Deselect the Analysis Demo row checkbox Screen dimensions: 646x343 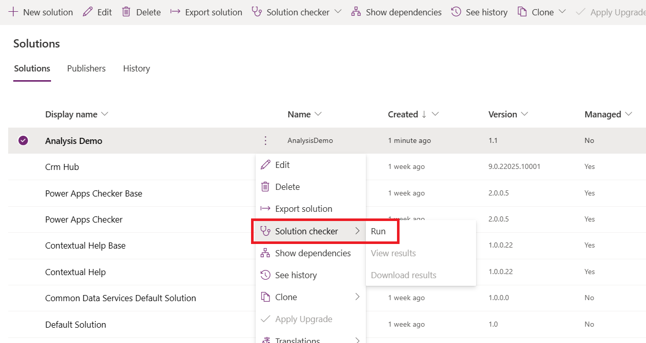coord(23,140)
